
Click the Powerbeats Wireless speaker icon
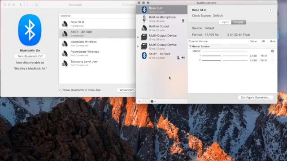(x=65, y=53)
